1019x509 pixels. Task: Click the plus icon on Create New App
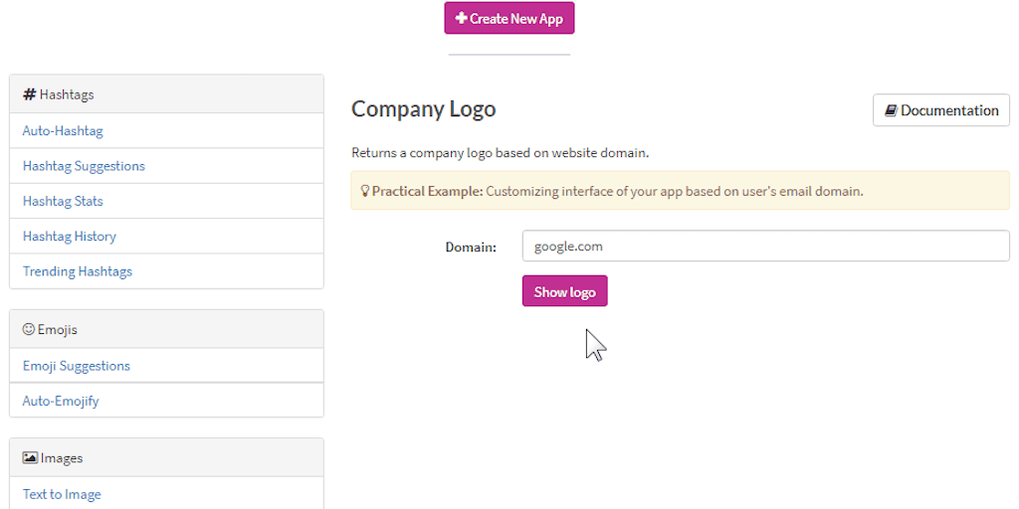coord(461,18)
